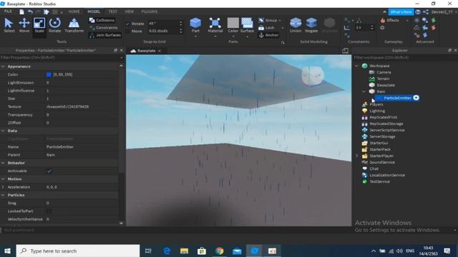Uncheck the Archivable property

[49, 171]
